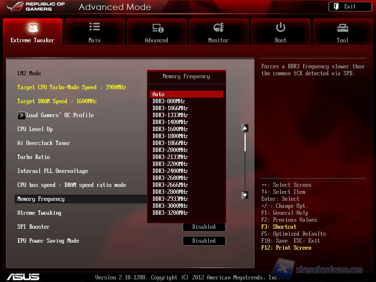Click the arrow icon beside Load Gamers' OC Profile
Image resolution: width=376 pixels, height=282 pixels.
pyautogui.click(x=22, y=115)
